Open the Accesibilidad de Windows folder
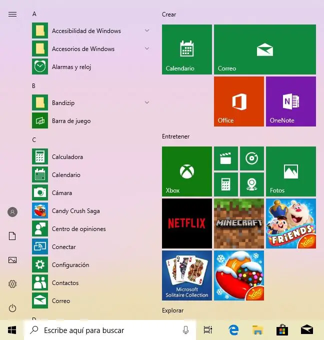Image resolution: width=324 pixels, height=340 pixels. click(x=91, y=30)
